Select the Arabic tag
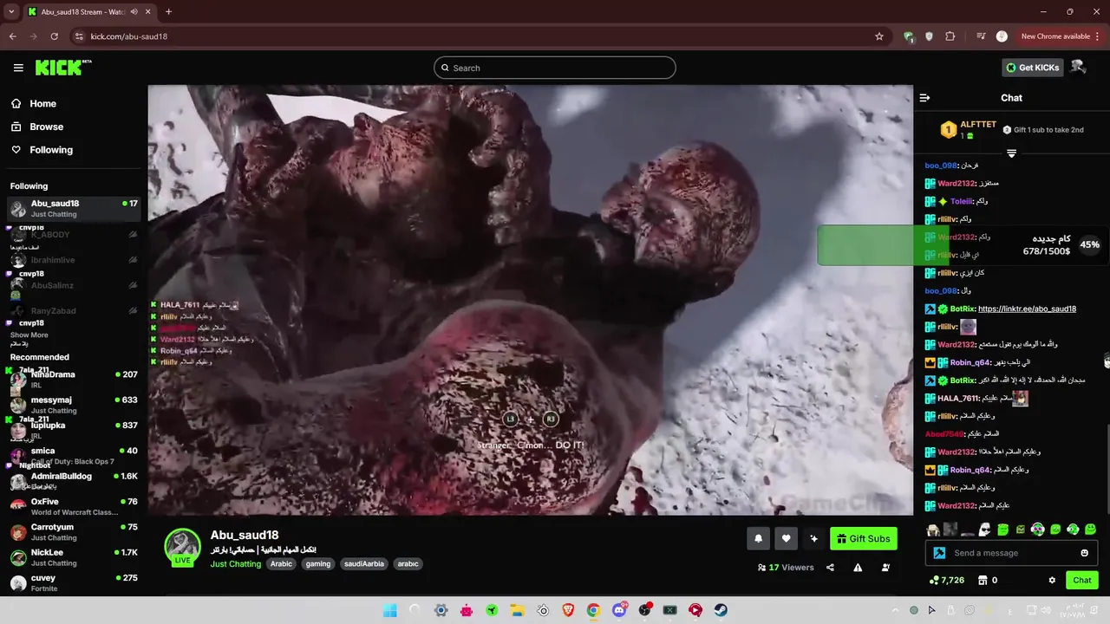 [281, 563]
